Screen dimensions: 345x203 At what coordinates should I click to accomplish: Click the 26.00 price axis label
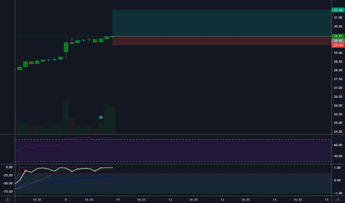338,105
